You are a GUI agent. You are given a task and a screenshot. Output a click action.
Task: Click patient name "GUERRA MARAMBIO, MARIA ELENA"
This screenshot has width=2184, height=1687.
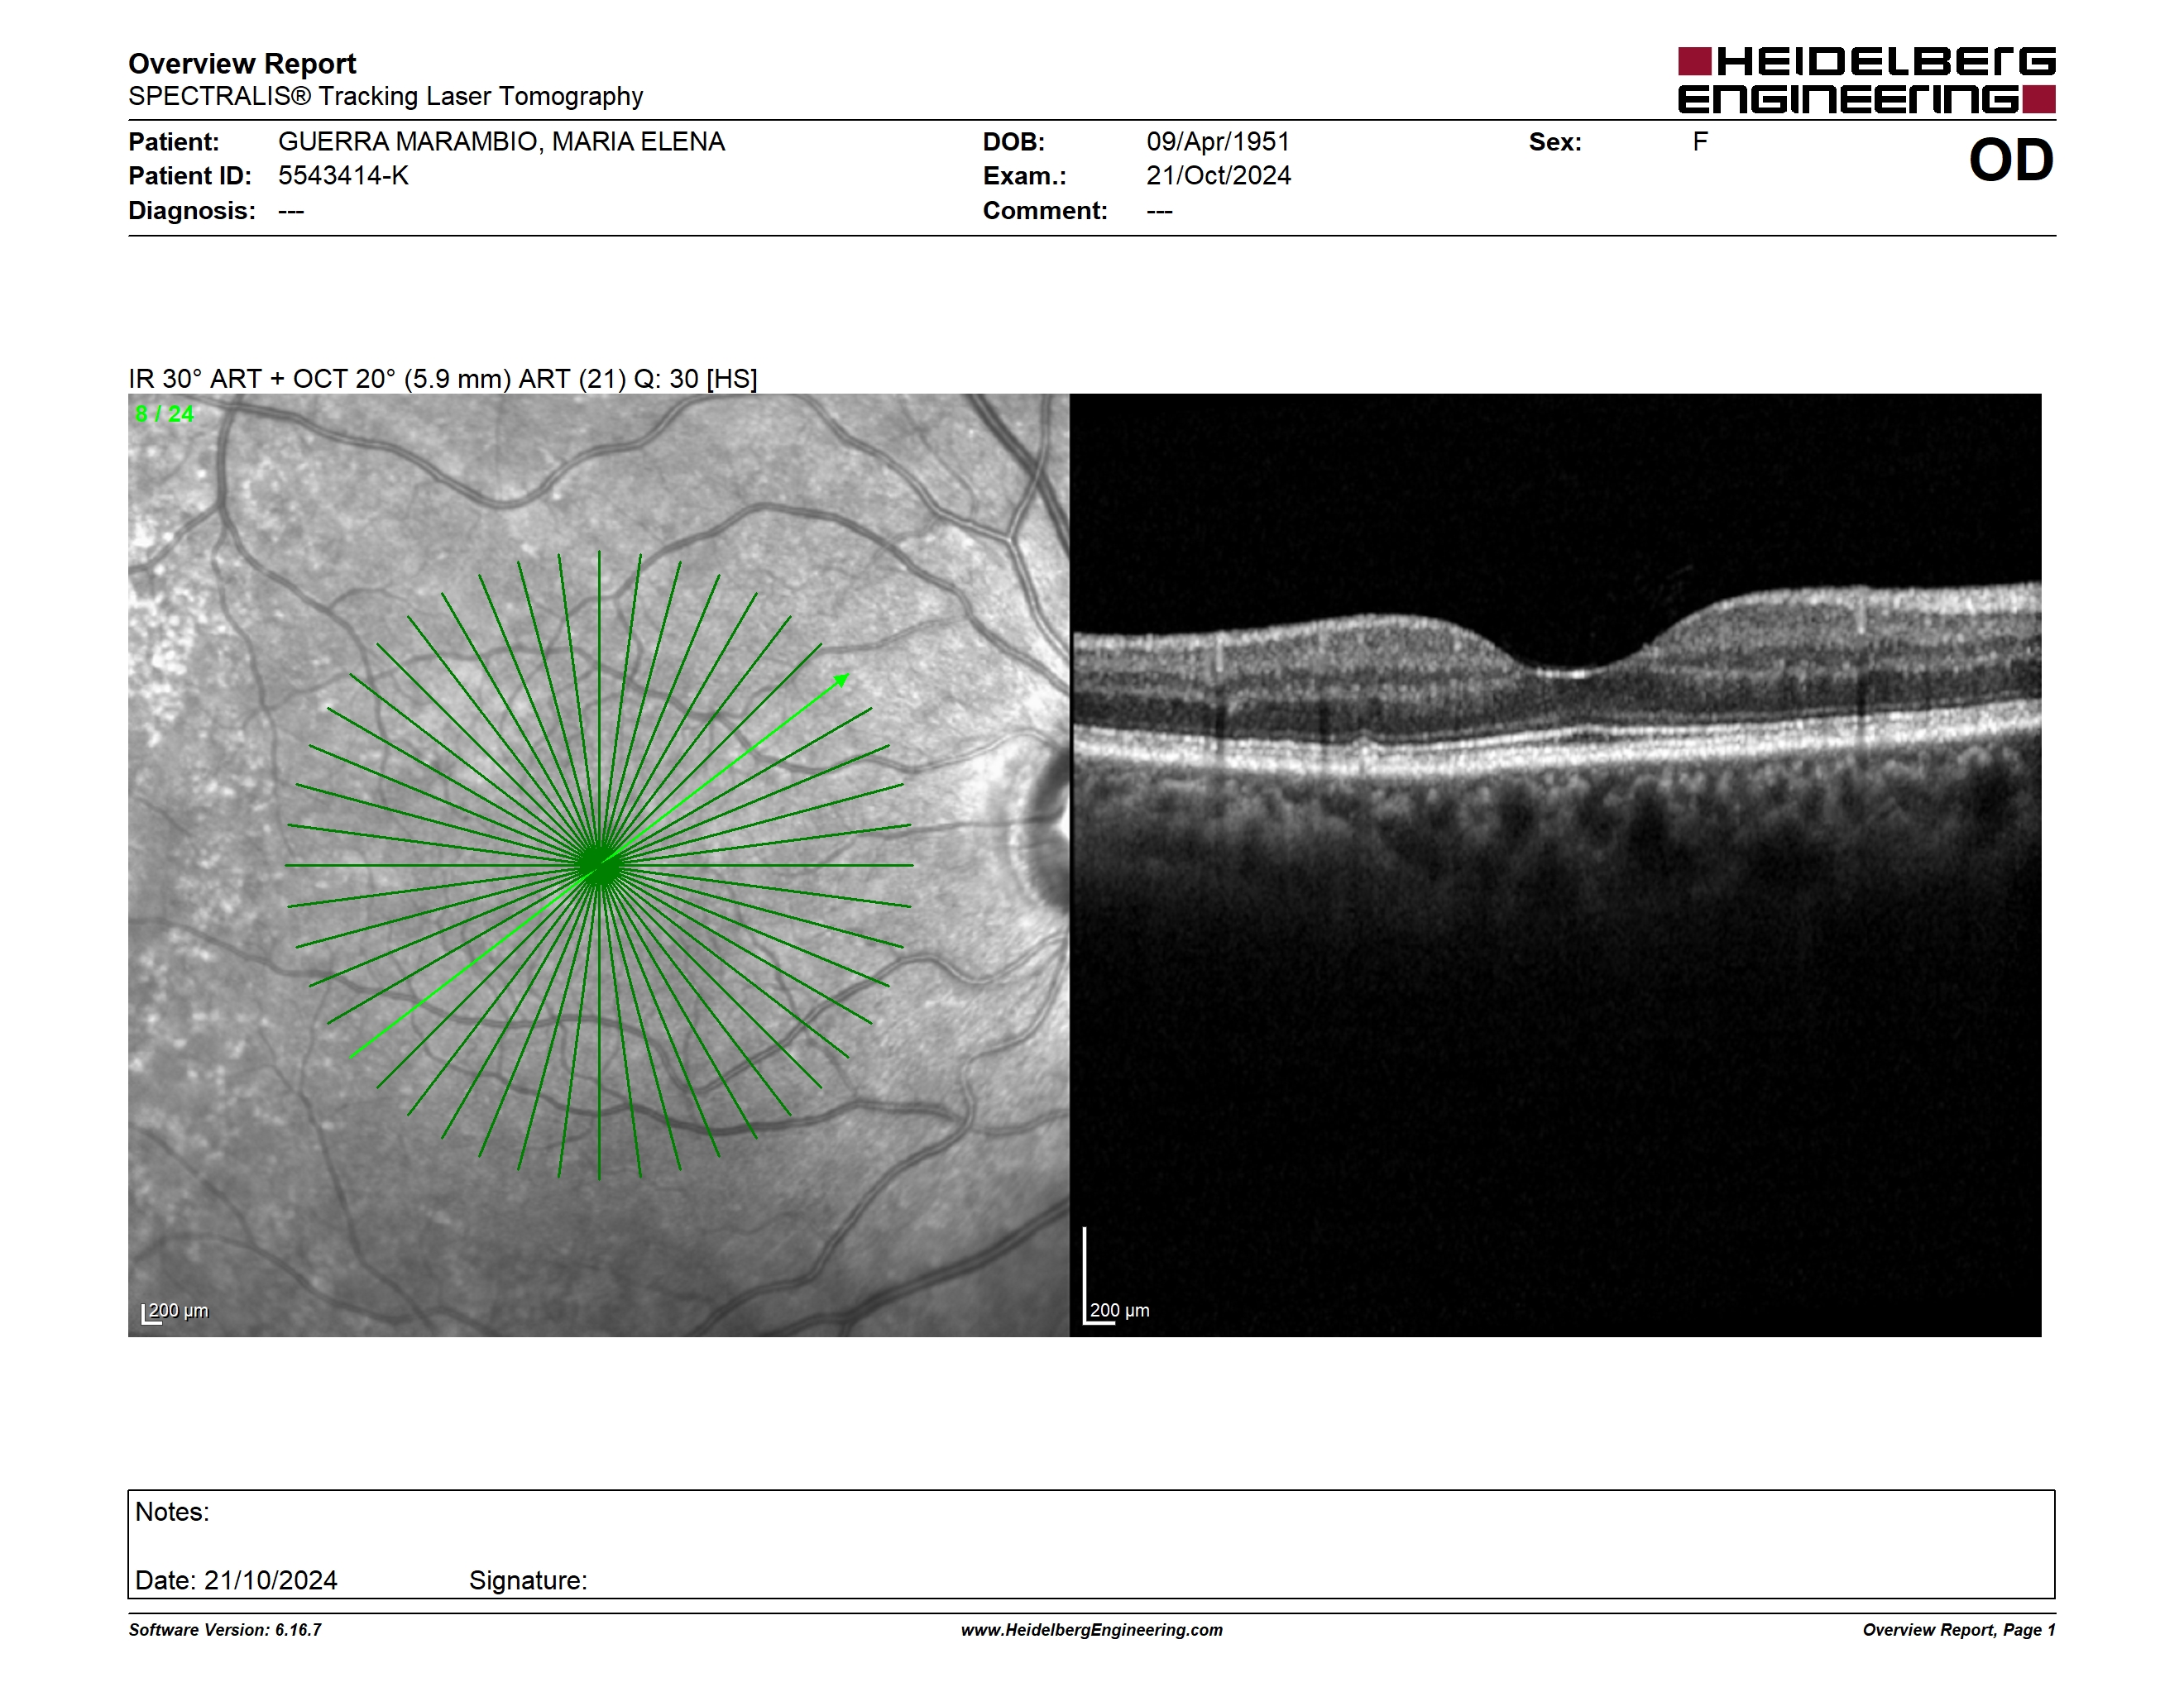(x=501, y=142)
